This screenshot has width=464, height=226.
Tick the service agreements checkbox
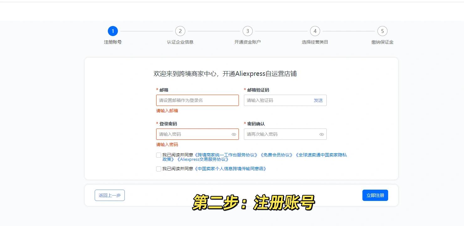pos(159,155)
